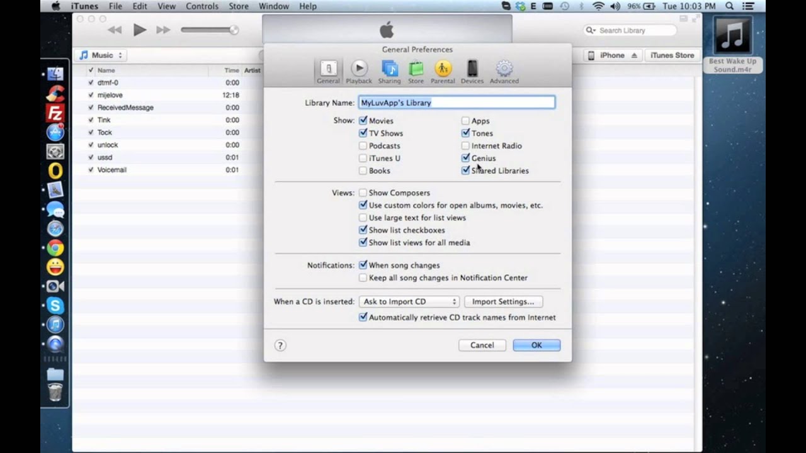The height and width of the screenshot is (453, 806).
Task: Click the Library Name text field
Action: click(x=457, y=103)
